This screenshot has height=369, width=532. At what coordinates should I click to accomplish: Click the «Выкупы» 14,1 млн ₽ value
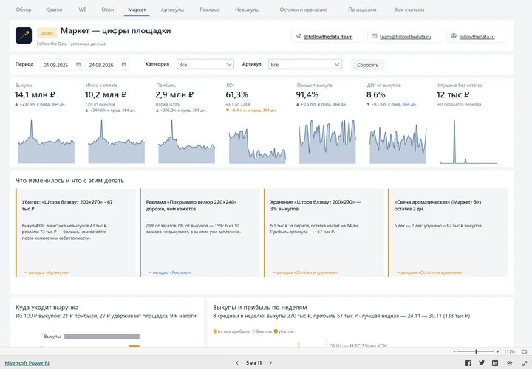click(35, 95)
